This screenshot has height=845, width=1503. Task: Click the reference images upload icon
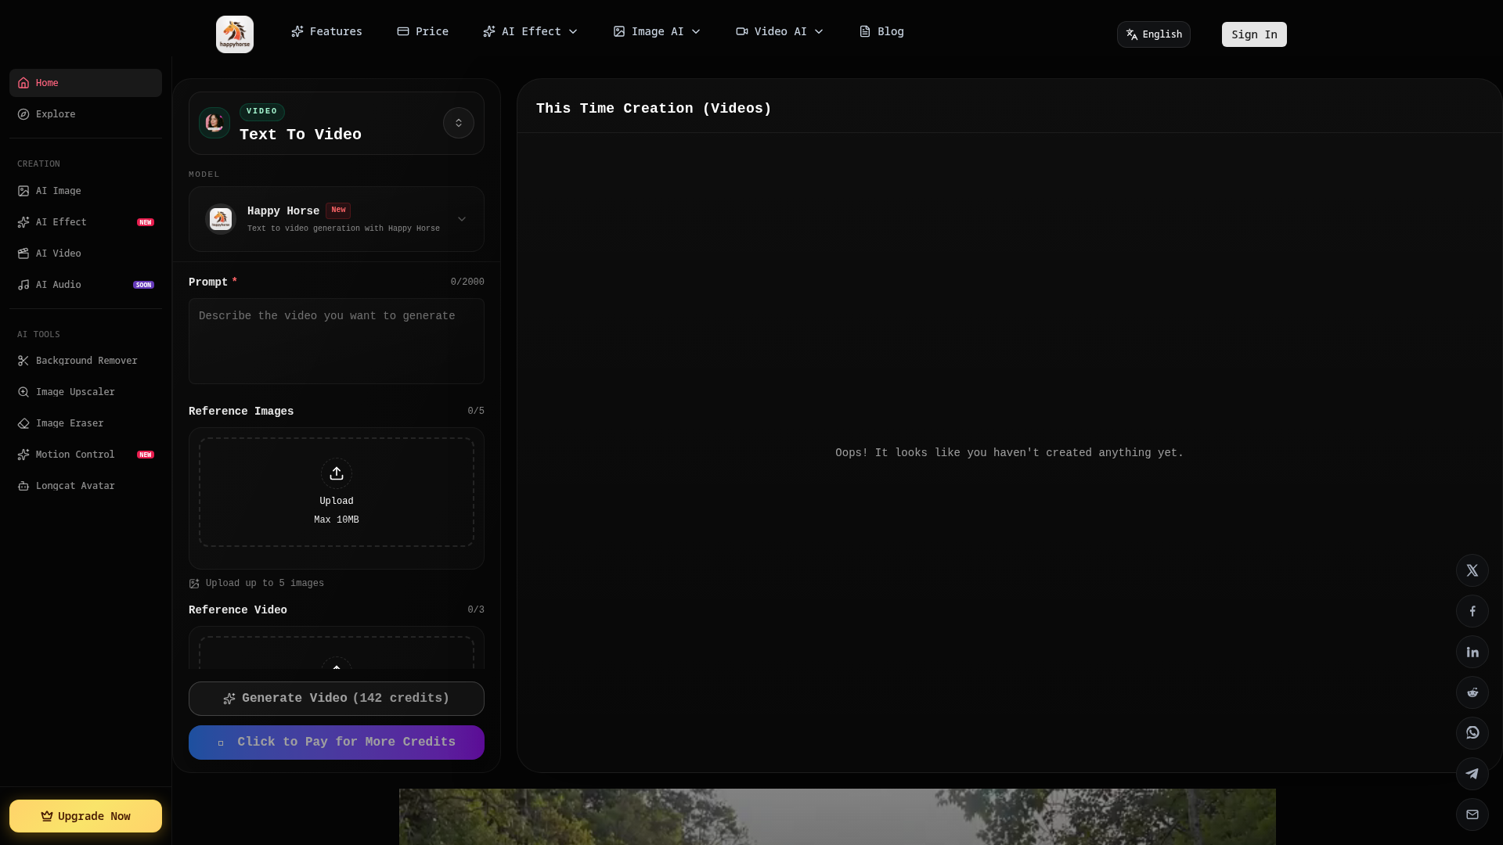[x=336, y=473]
